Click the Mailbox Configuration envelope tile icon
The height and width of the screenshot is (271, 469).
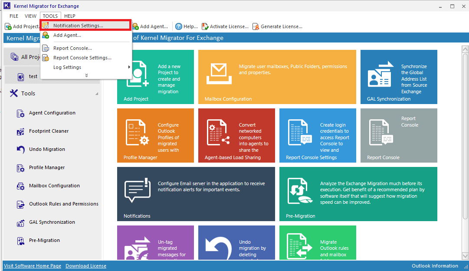coord(219,74)
